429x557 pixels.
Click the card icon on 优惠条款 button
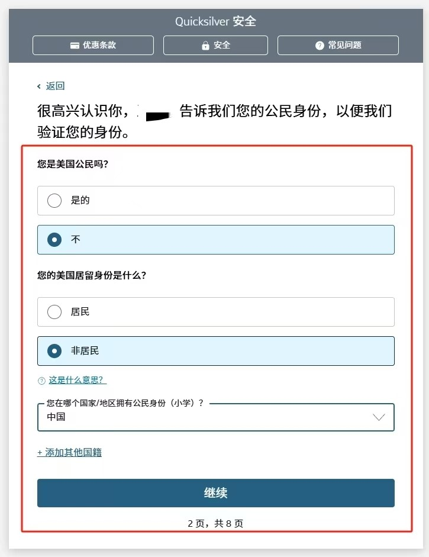tap(75, 45)
